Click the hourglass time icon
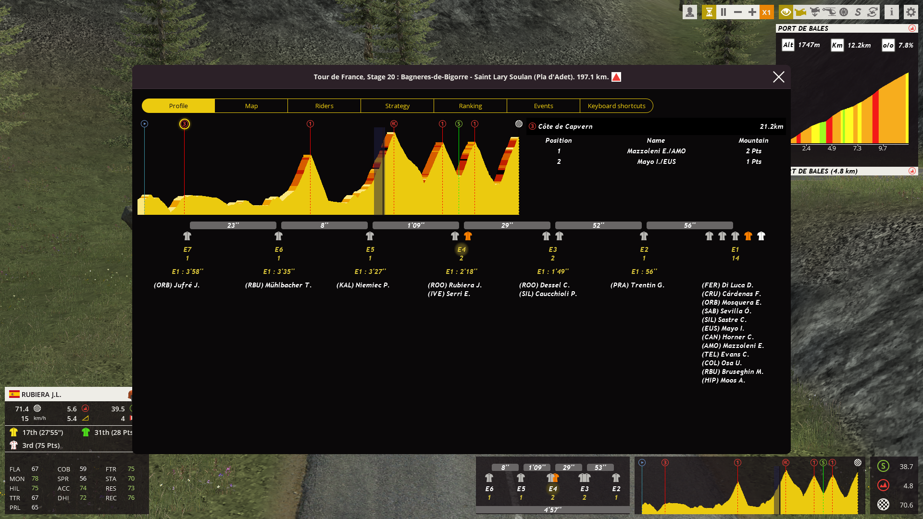Screen dimensions: 923x519 pyautogui.click(x=709, y=12)
